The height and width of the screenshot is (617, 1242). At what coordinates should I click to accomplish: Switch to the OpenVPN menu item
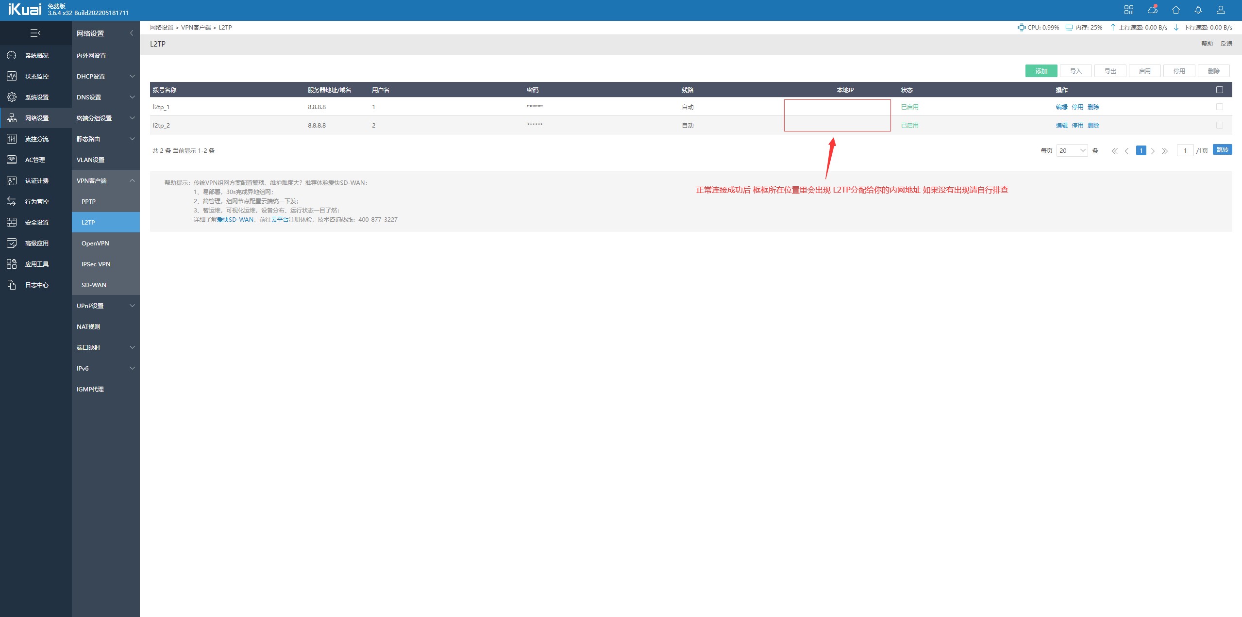95,243
